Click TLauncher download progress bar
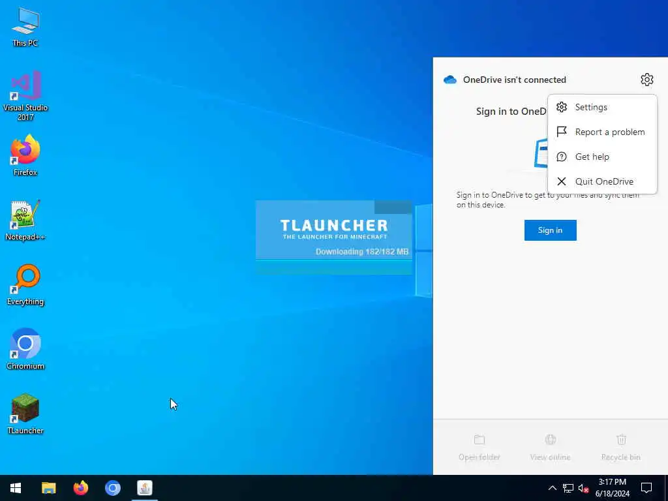 (x=334, y=267)
